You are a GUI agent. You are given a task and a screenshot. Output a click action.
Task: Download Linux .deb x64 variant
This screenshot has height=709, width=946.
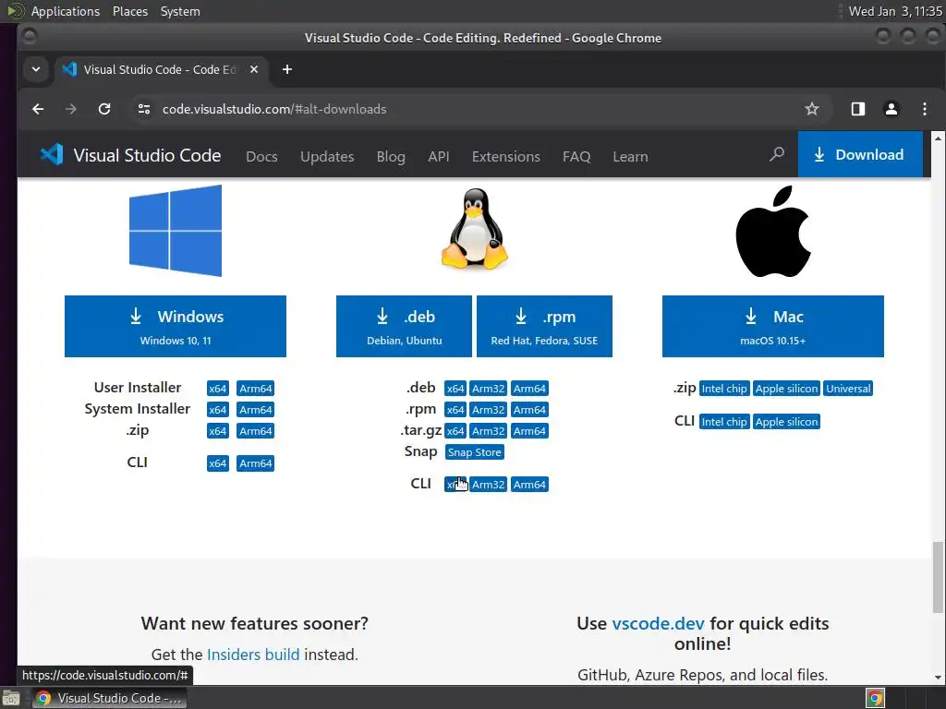point(455,389)
